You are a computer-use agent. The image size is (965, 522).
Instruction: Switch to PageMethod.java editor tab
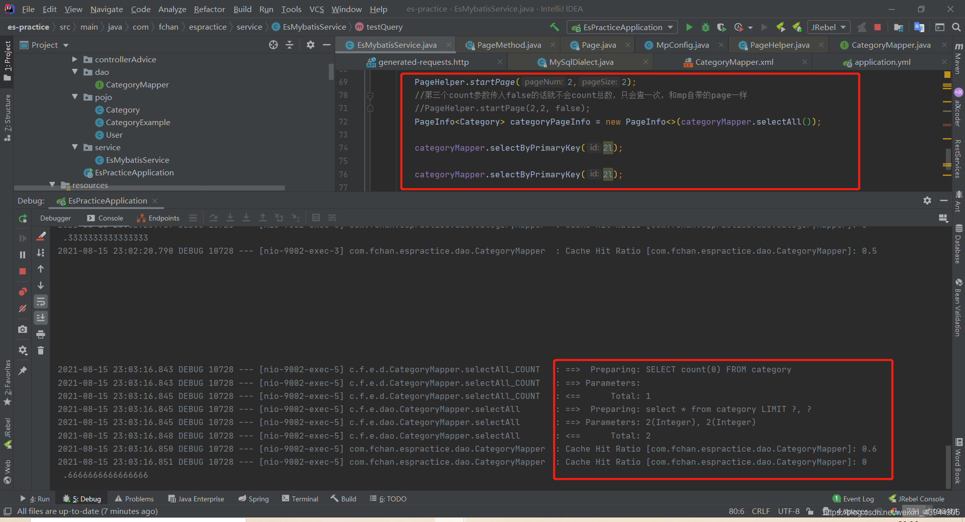tap(509, 45)
